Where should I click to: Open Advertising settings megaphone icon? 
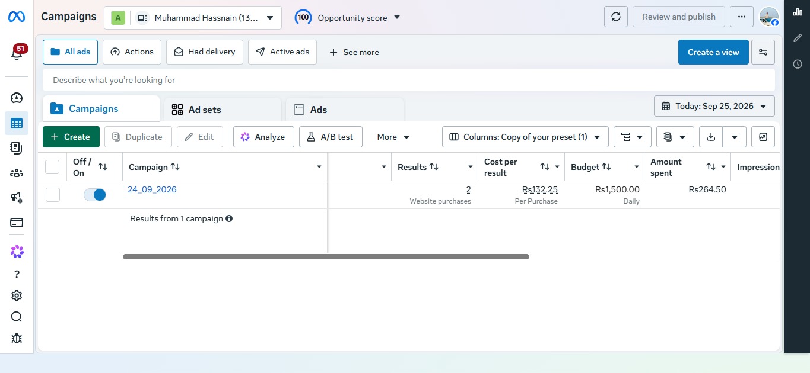(17, 198)
